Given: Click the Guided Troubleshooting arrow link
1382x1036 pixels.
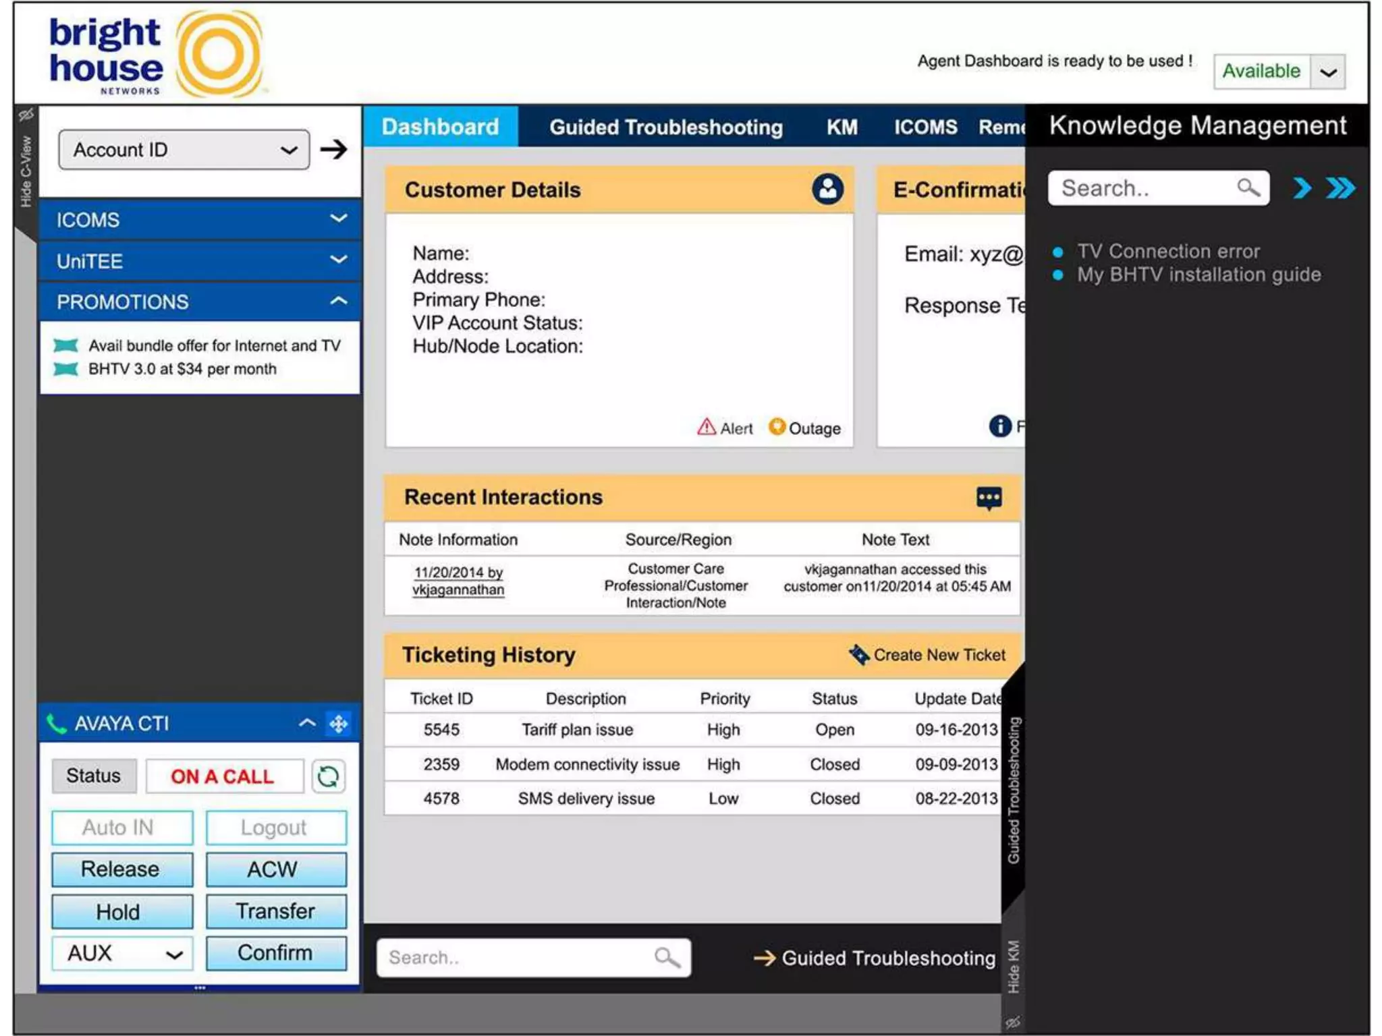Looking at the screenshot, I should 875,958.
